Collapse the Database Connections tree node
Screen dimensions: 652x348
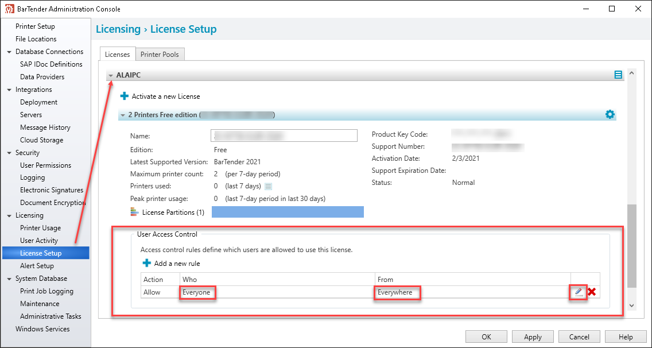click(9, 52)
